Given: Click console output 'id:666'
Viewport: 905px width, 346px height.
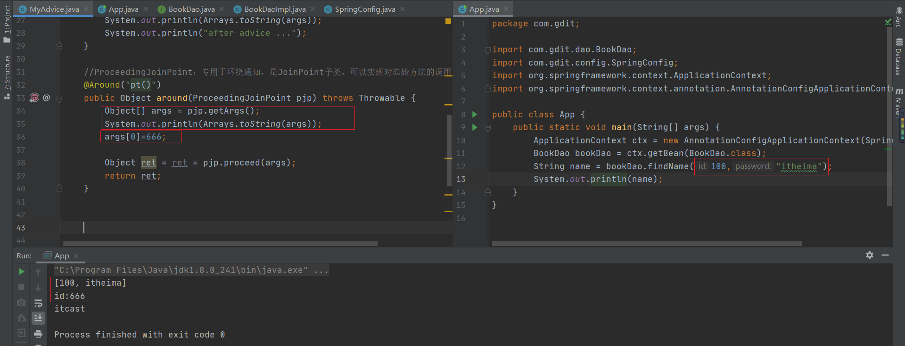Looking at the screenshot, I should point(70,296).
